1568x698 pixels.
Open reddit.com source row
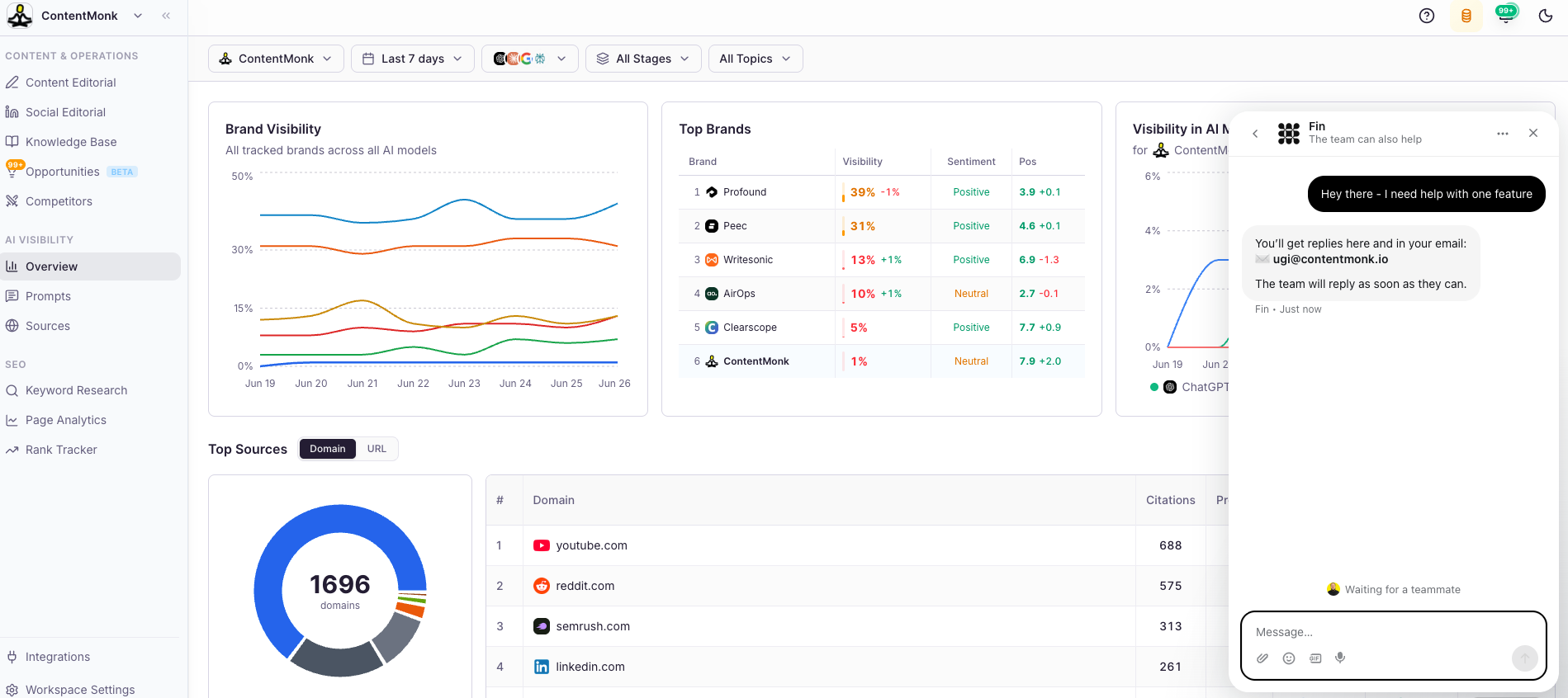[x=856, y=586]
